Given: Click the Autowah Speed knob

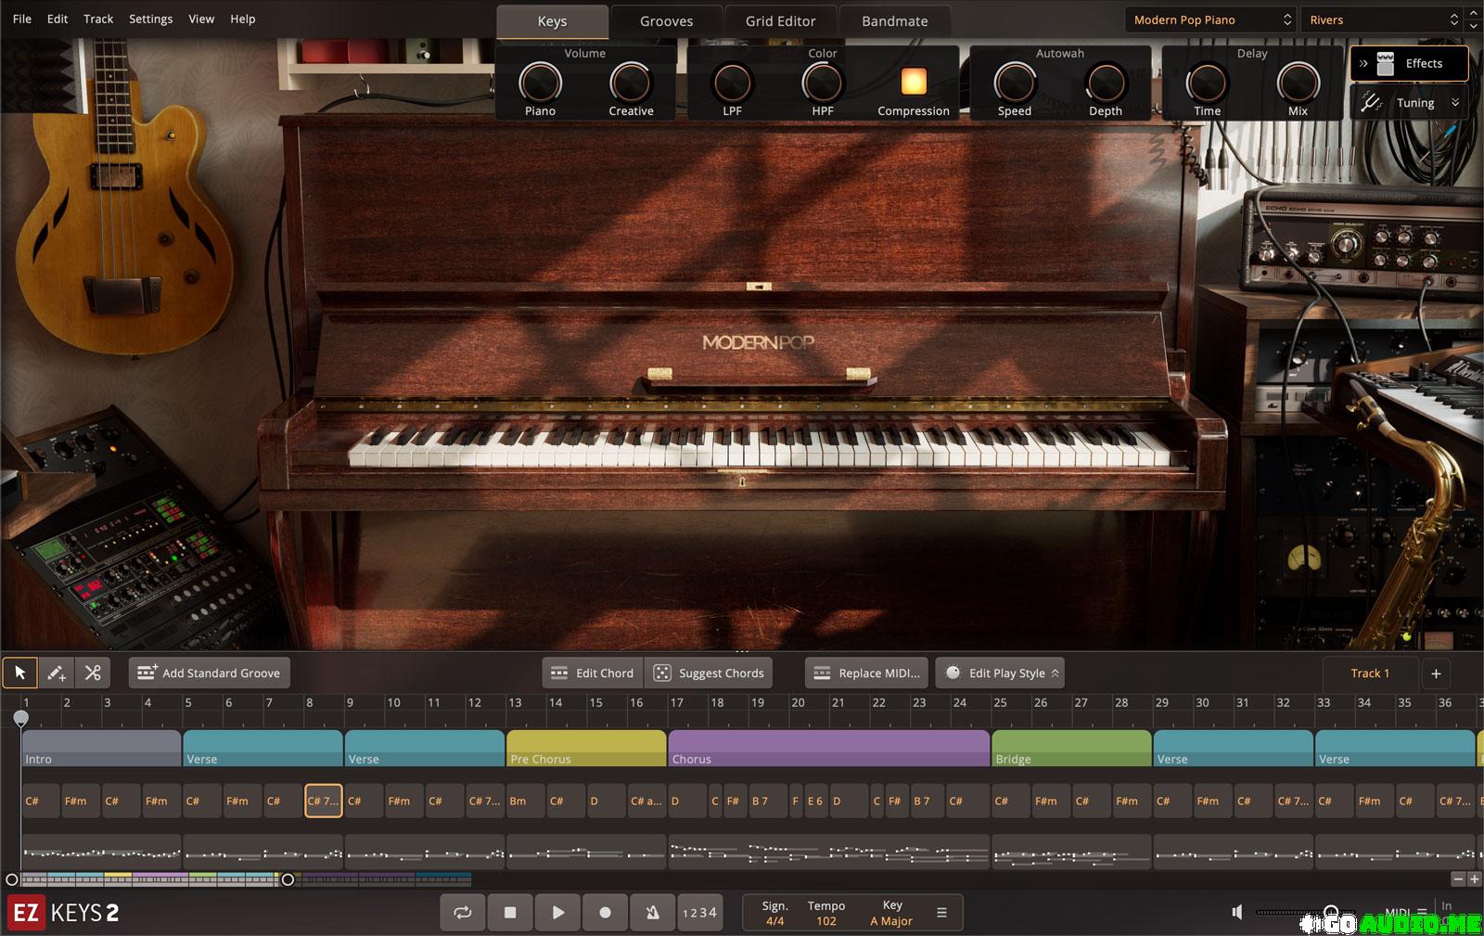Looking at the screenshot, I should 1015,83.
